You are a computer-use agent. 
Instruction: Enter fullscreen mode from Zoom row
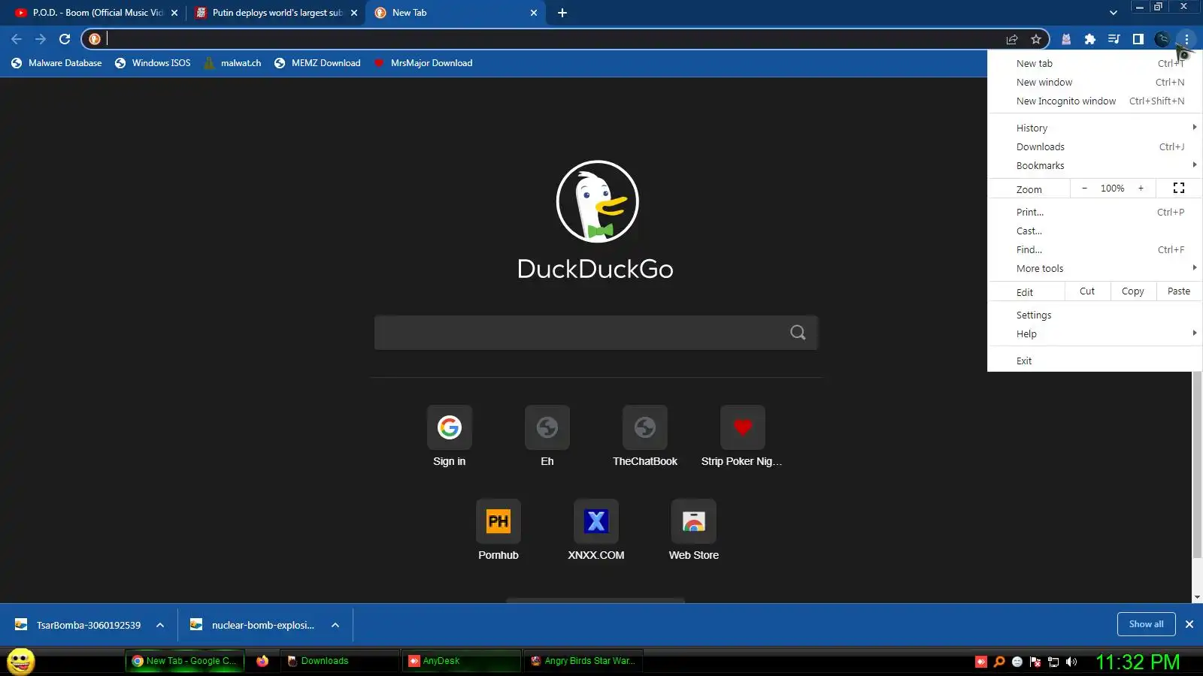[1179, 189]
